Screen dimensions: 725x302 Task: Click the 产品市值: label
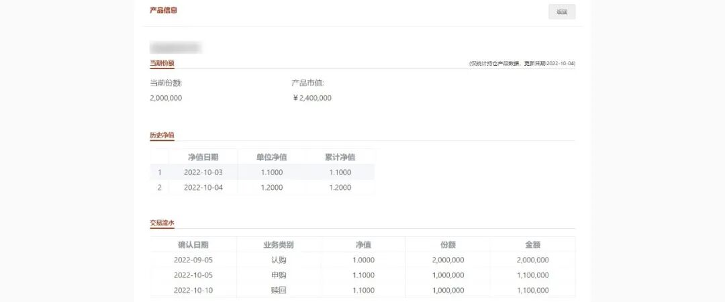308,83
